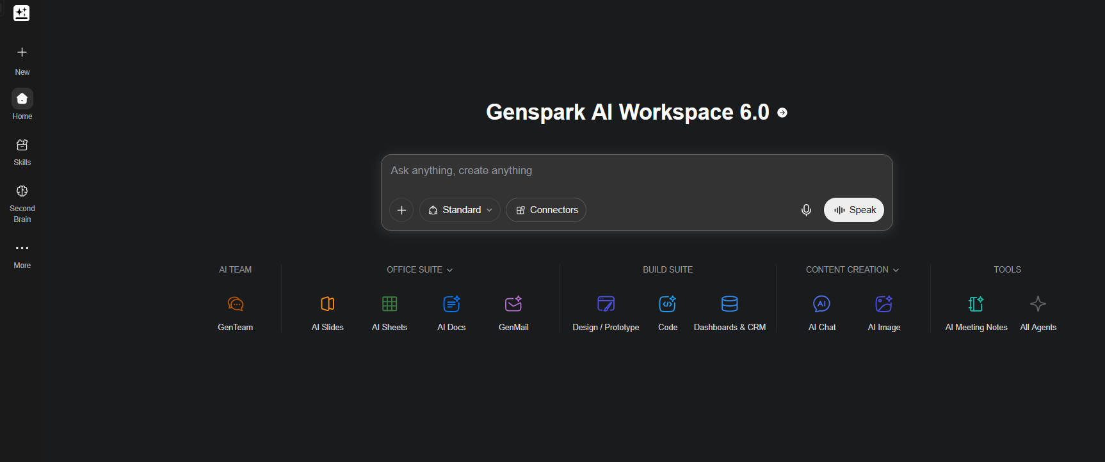1105x462 pixels.
Task: Click the 'Genspark AI Workspace 6.0' heading
Action: (x=627, y=112)
